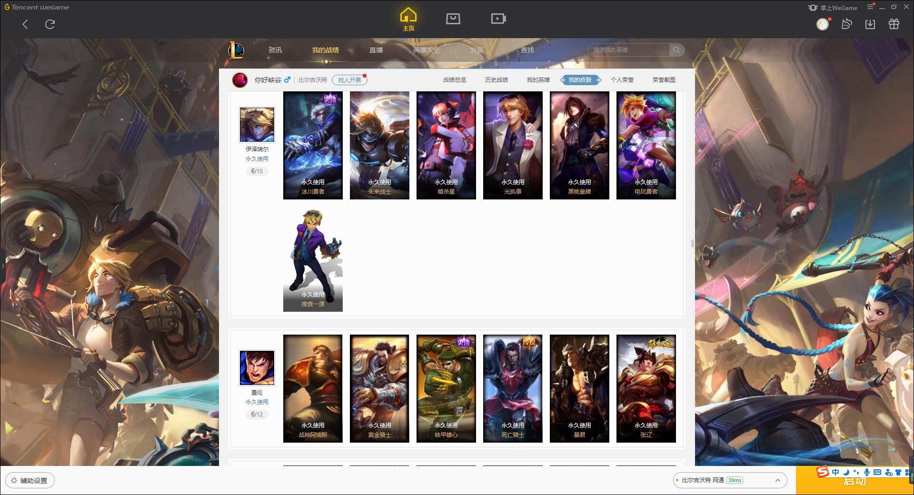
Task: Focus the 搜索我的英雄 search field
Action: [x=628, y=50]
